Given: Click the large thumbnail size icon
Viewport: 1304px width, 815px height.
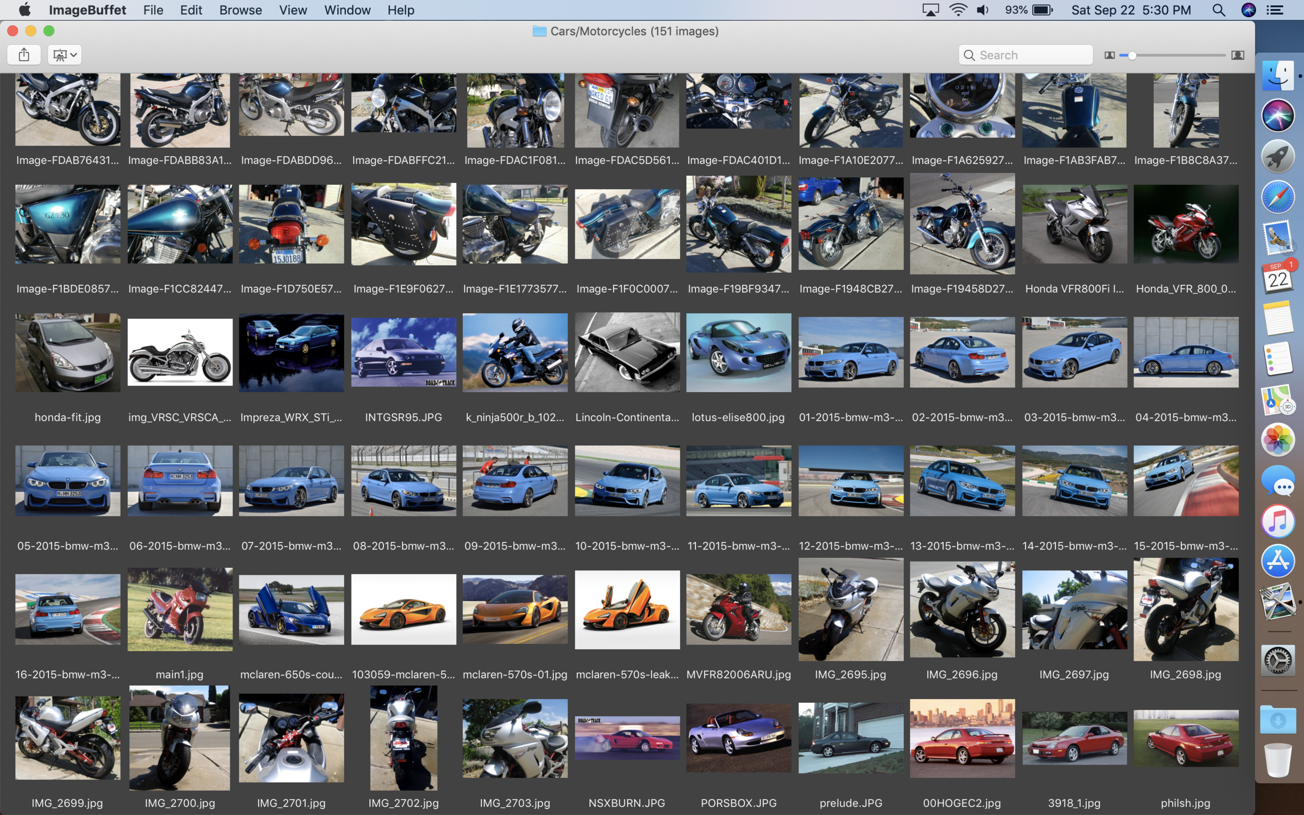Looking at the screenshot, I should (1238, 55).
